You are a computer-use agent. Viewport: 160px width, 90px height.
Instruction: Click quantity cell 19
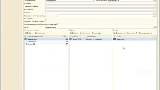coord(64,42)
